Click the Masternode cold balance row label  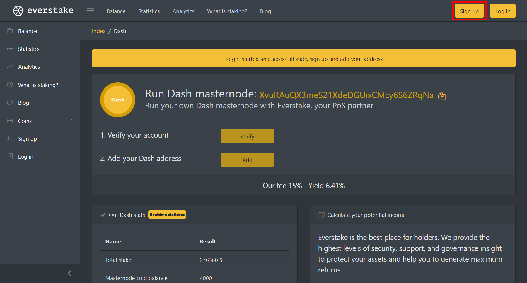[137, 278]
